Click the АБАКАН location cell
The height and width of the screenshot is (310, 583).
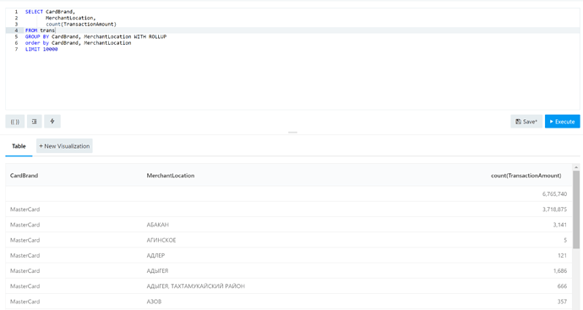pyautogui.click(x=158, y=225)
